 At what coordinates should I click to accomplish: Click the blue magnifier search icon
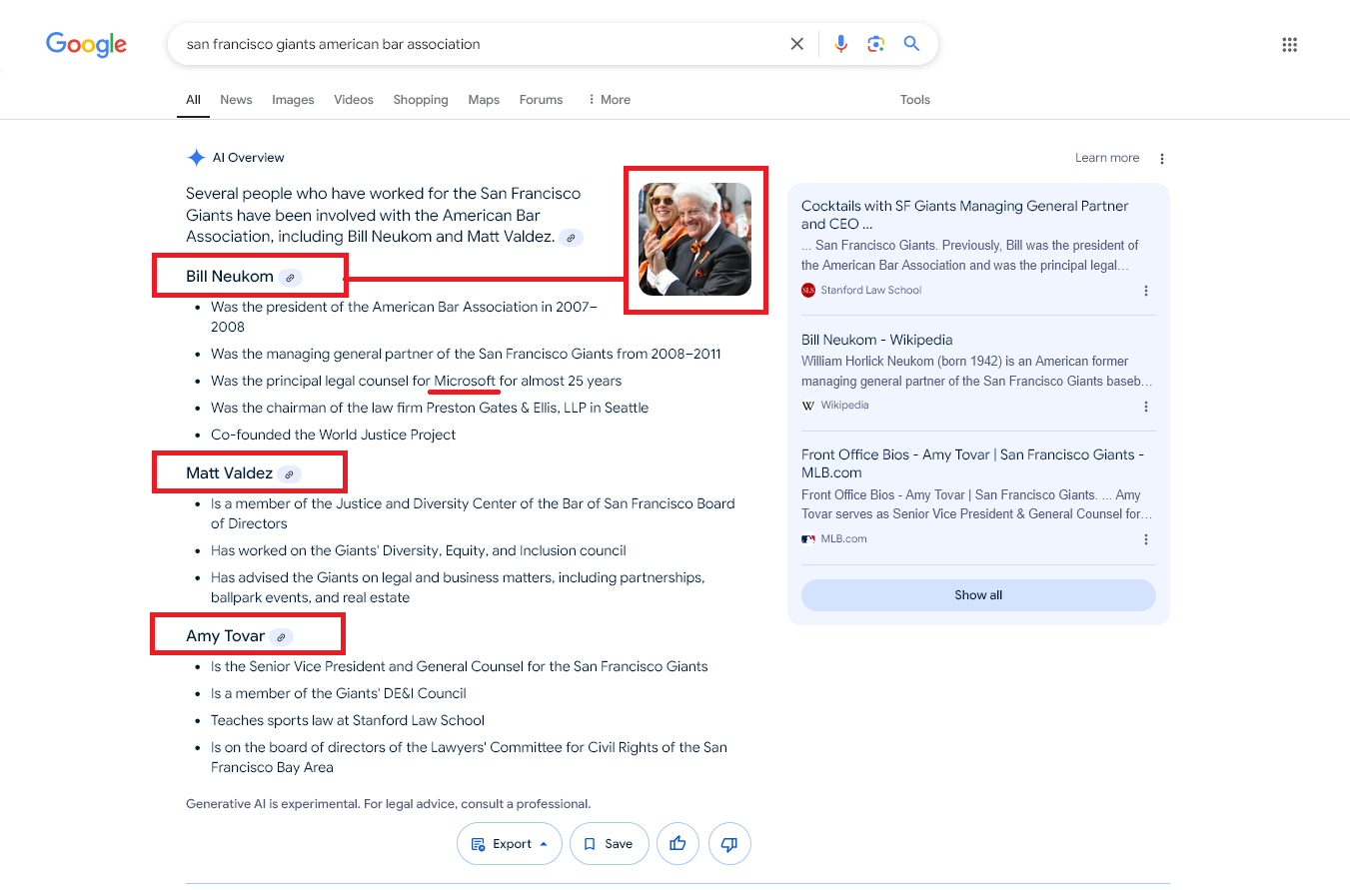point(911,44)
